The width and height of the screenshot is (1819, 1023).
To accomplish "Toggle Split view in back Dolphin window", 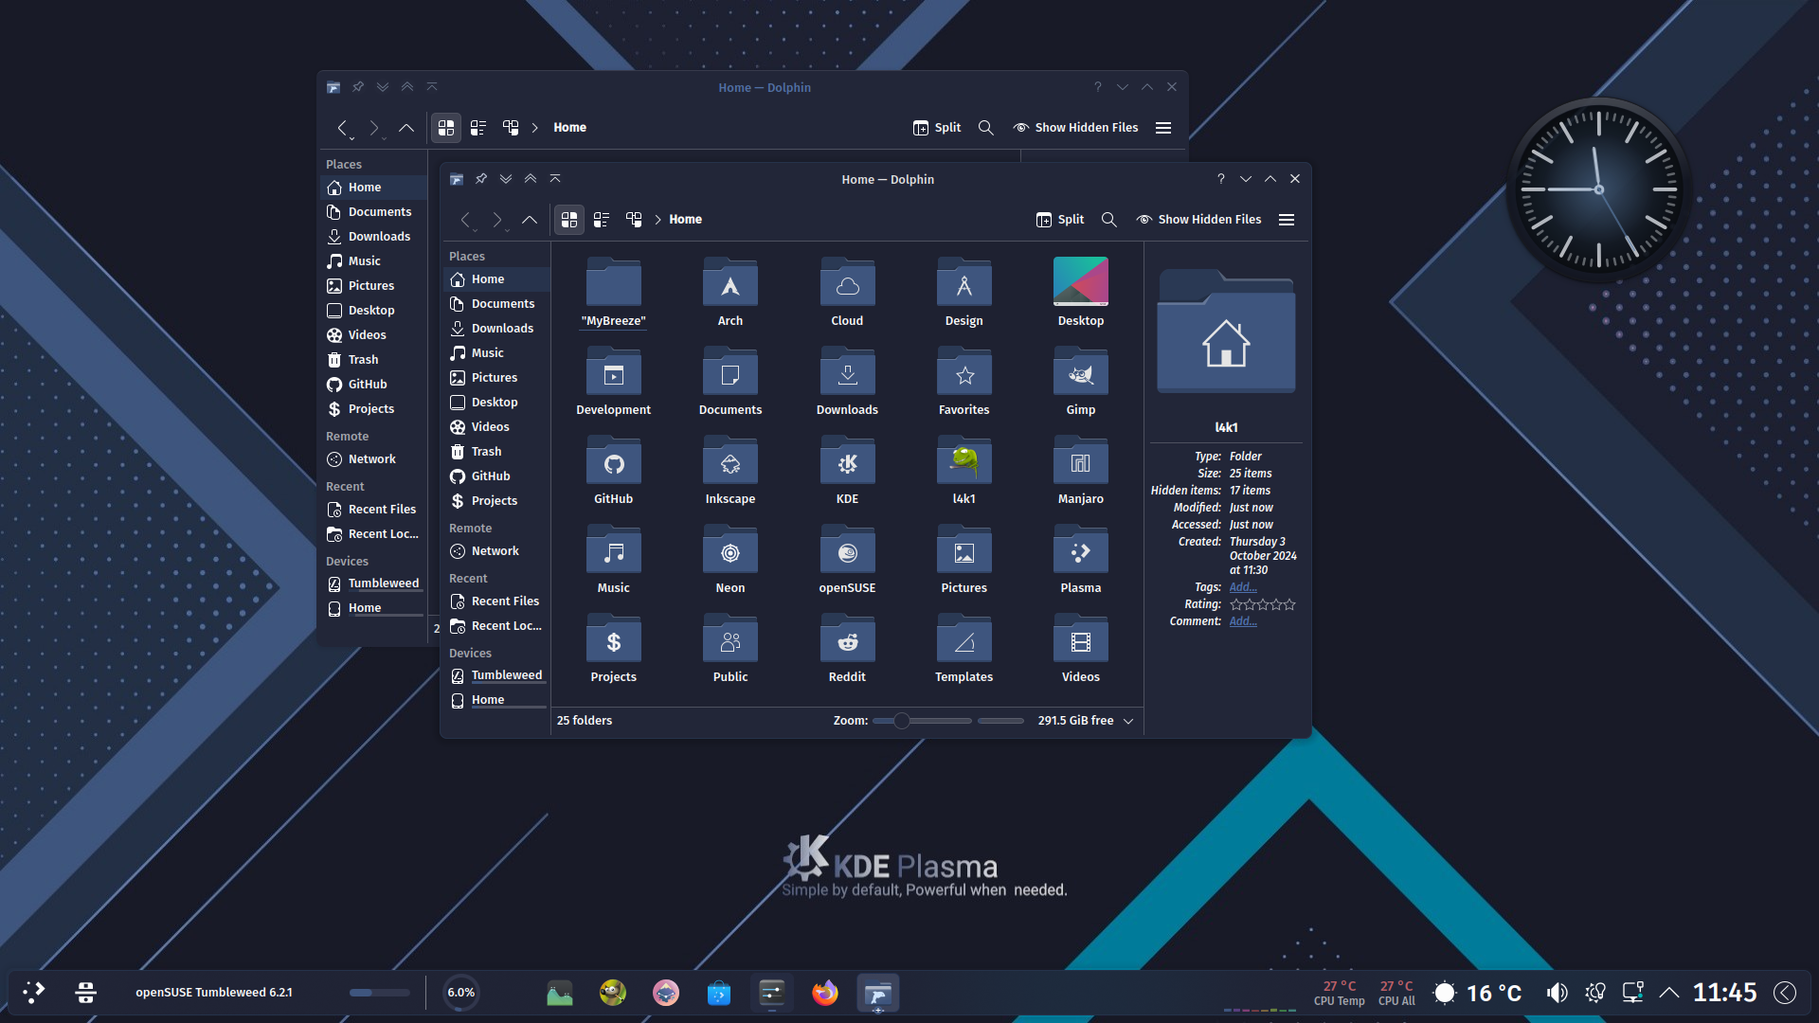I will (x=936, y=128).
